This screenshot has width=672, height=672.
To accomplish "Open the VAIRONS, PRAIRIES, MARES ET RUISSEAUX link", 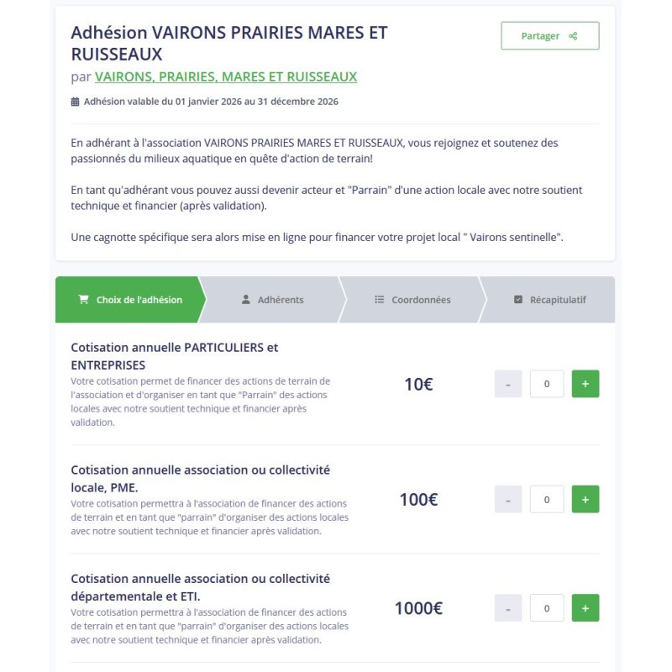I will point(227,76).
